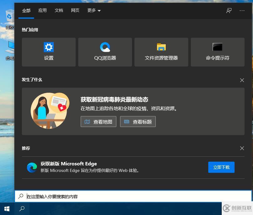Screen dimensions: 253x215
Task: Click the 获取新版 Microsoft Edge title
Action: [68, 164]
